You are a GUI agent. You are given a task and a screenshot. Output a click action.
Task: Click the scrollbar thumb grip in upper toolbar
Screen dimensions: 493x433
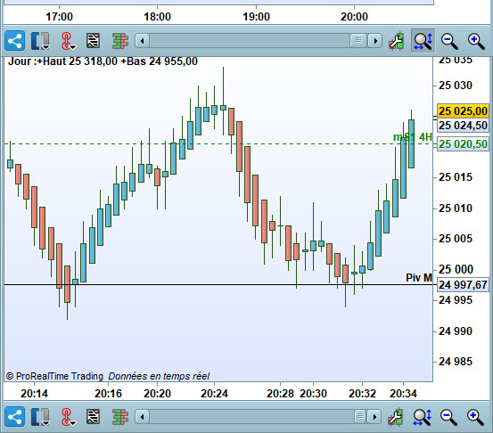(x=358, y=40)
